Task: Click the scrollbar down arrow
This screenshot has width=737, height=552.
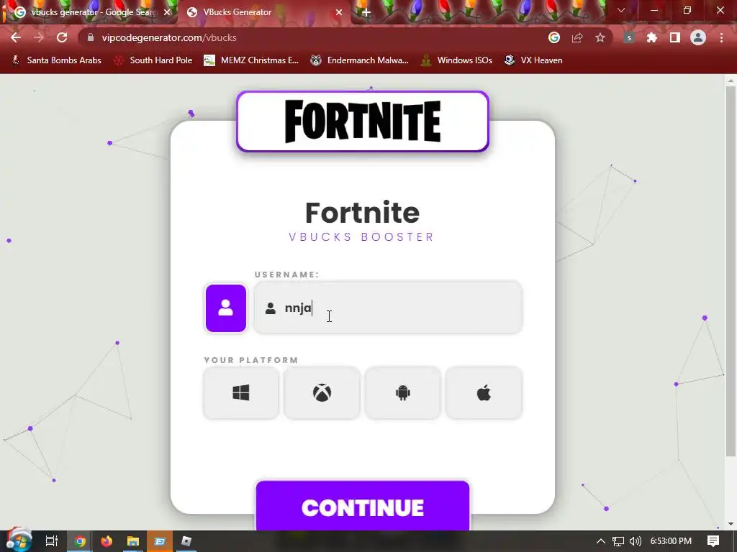Action: click(x=731, y=524)
